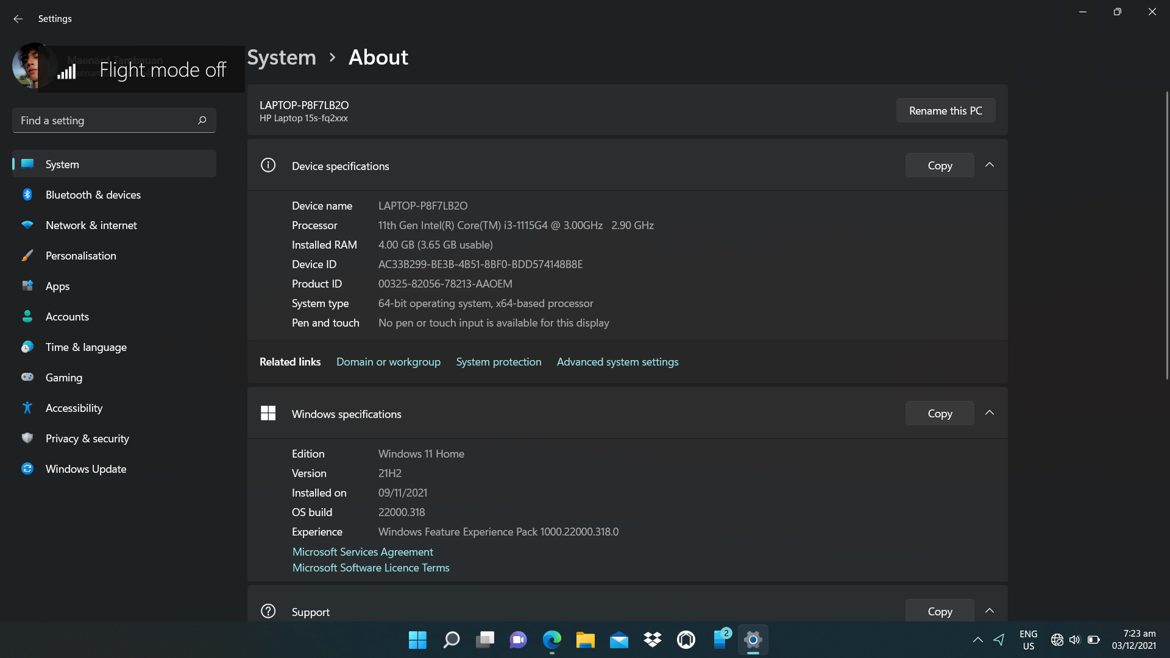Open Windows Update settings
Image resolution: width=1170 pixels, height=658 pixels.
(x=87, y=469)
